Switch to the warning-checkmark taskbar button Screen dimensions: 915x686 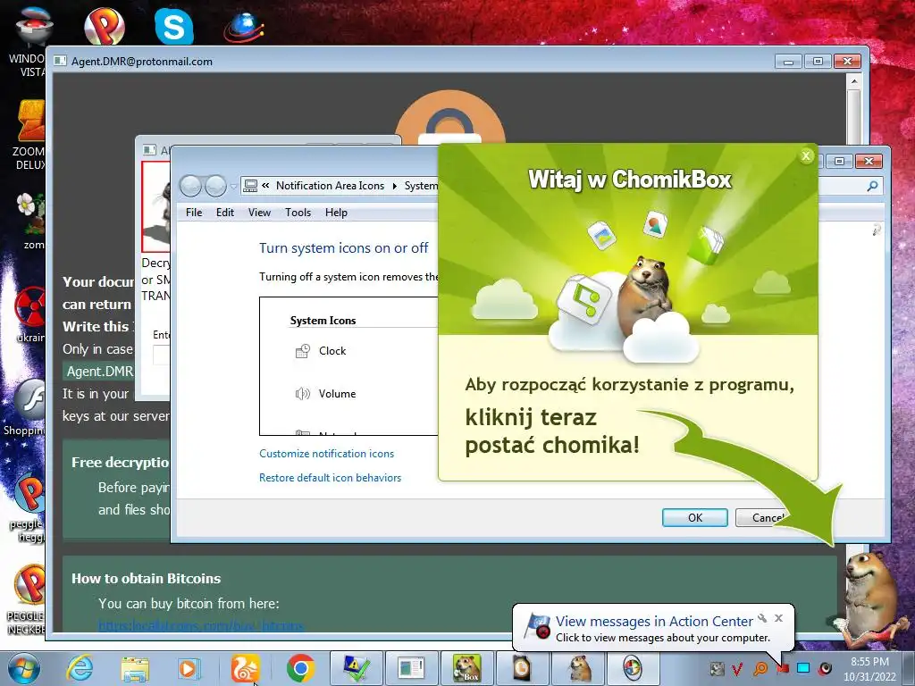pyautogui.click(x=357, y=668)
